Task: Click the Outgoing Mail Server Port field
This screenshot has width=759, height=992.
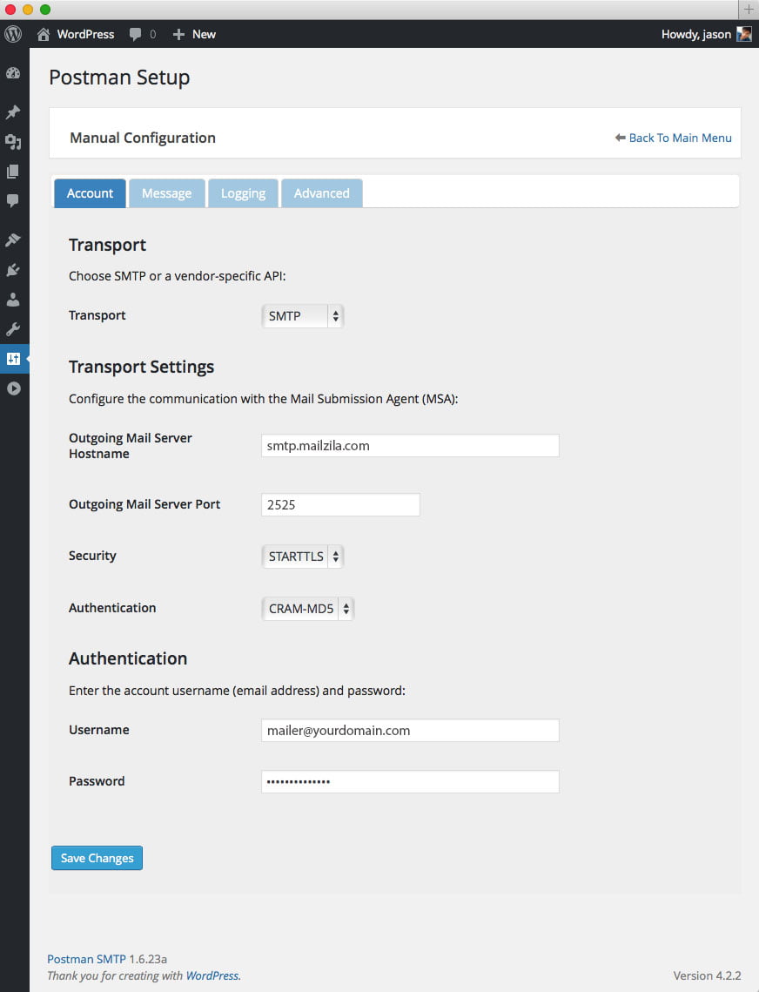Action: 340,505
